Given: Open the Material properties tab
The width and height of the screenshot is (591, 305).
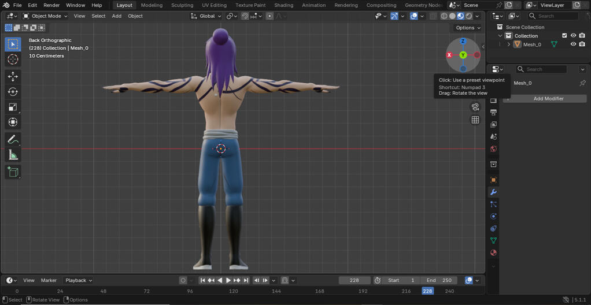Looking at the screenshot, I should pyautogui.click(x=493, y=252).
